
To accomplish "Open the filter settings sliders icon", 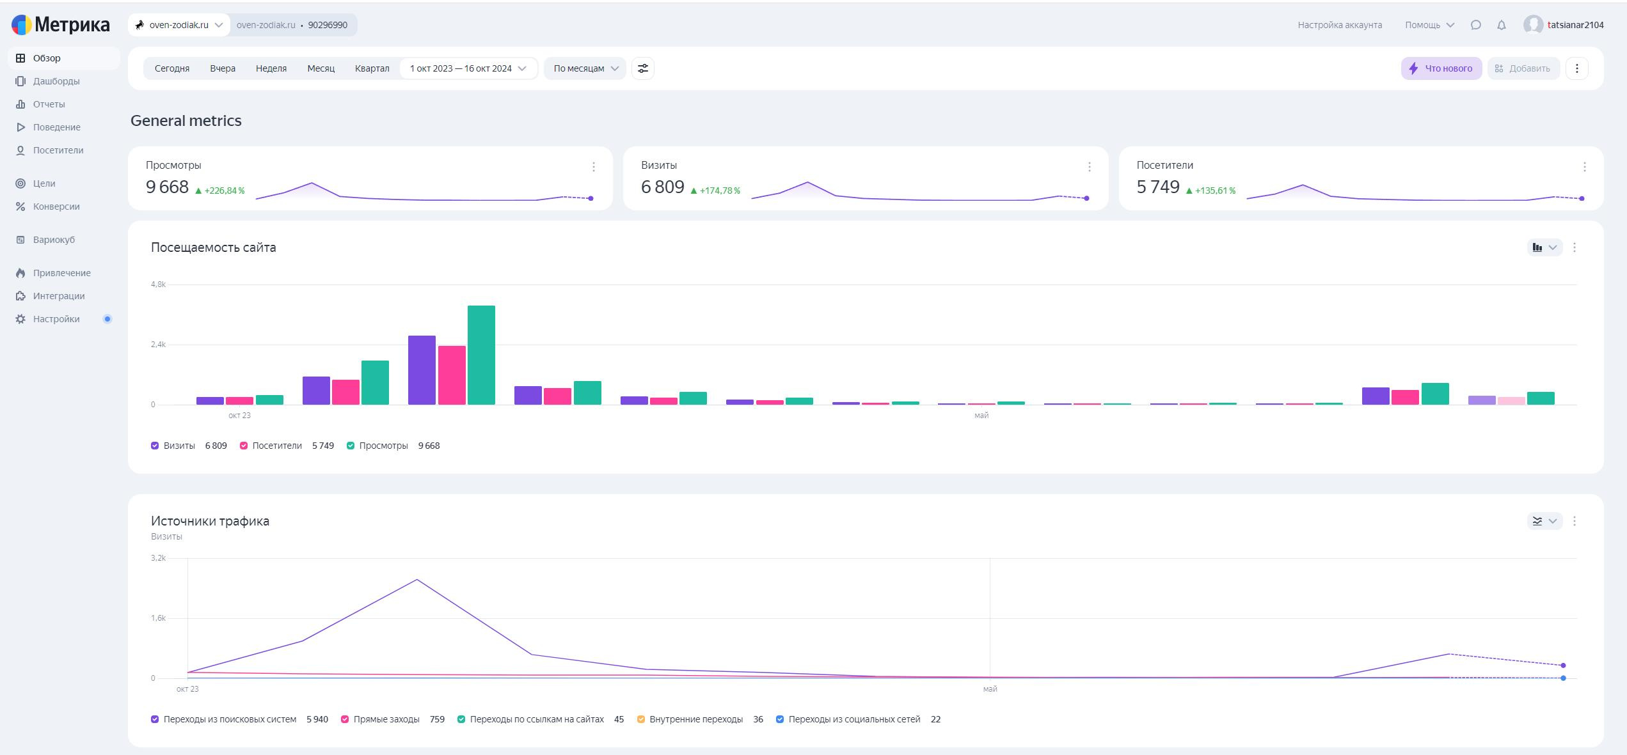I will (x=642, y=68).
